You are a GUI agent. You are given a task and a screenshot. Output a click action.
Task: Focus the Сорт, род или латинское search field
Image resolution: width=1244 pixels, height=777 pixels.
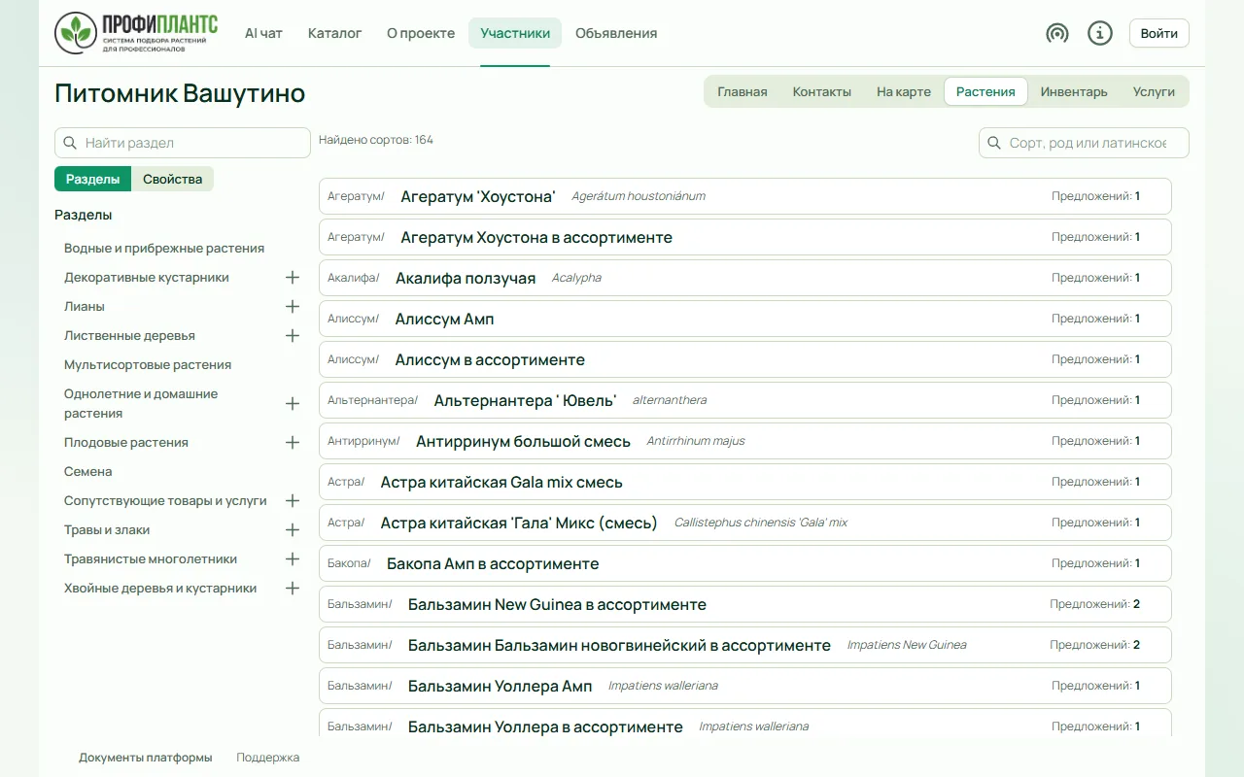[1084, 143]
